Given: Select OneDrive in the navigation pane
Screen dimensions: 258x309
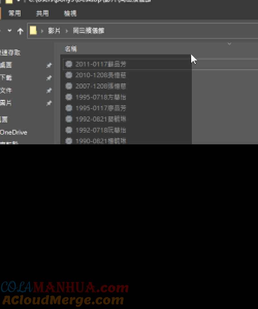Looking at the screenshot, I should coord(14,132).
